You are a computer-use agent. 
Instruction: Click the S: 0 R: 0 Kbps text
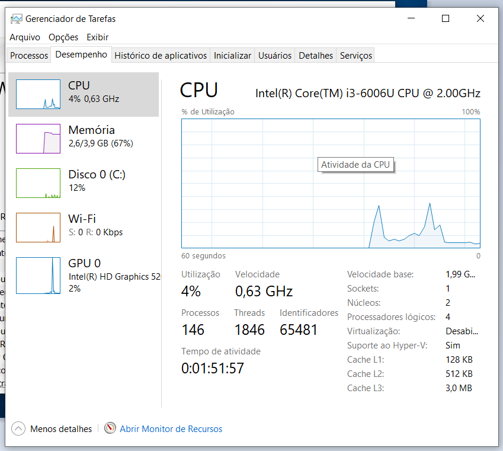click(95, 232)
